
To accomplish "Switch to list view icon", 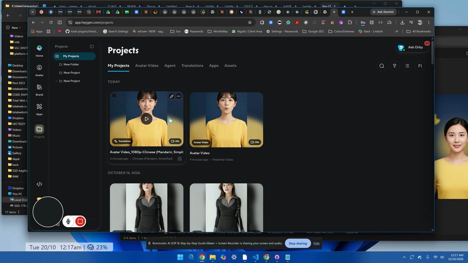I will (407, 66).
